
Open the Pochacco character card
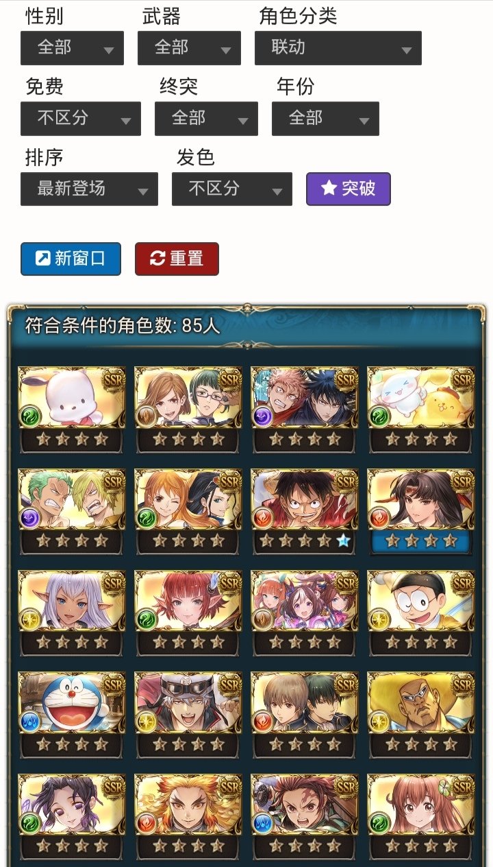[x=72, y=410]
